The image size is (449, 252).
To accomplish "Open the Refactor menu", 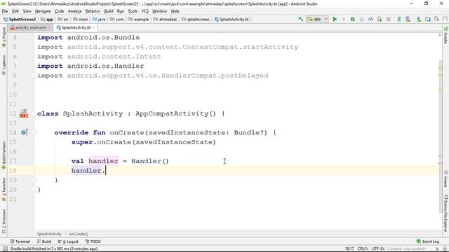I will (x=93, y=11).
